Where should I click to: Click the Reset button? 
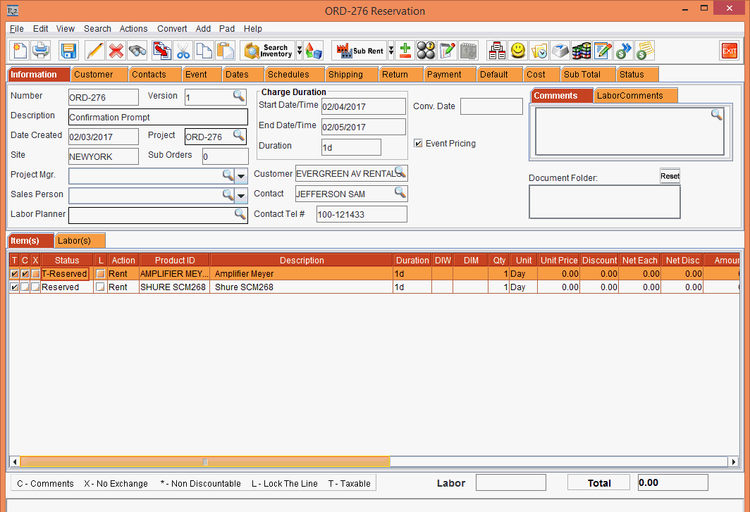(670, 176)
